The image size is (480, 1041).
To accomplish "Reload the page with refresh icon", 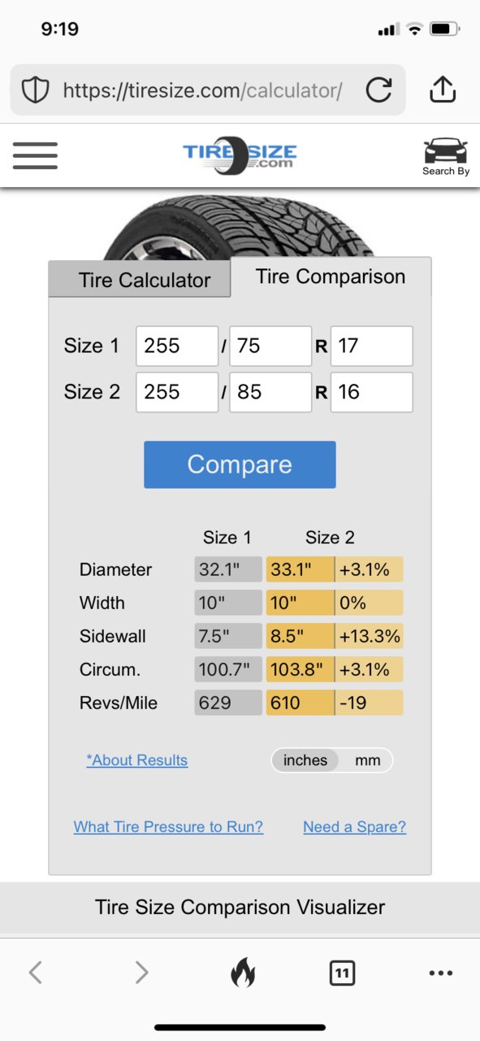I will coord(378,90).
